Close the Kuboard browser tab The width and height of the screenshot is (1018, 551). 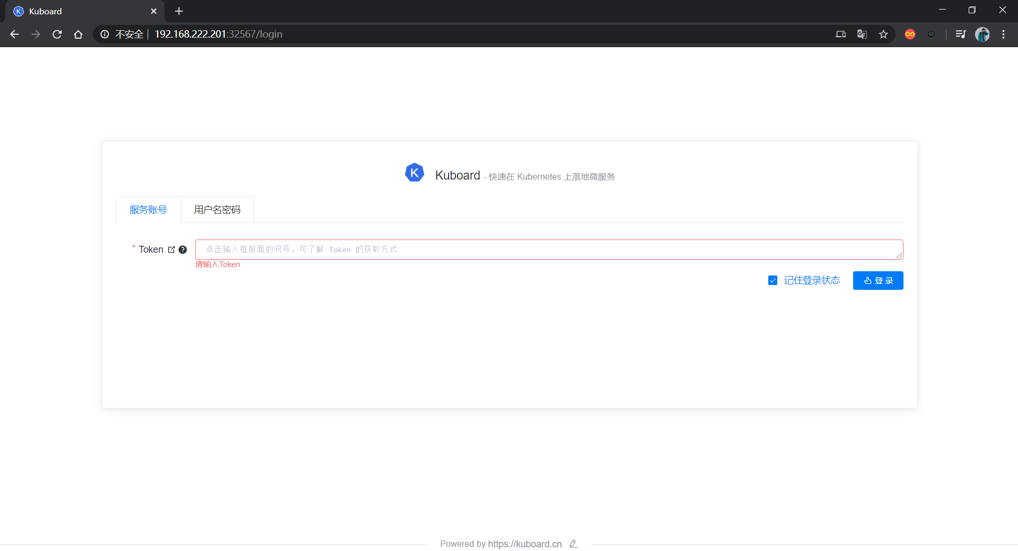(x=154, y=11)
